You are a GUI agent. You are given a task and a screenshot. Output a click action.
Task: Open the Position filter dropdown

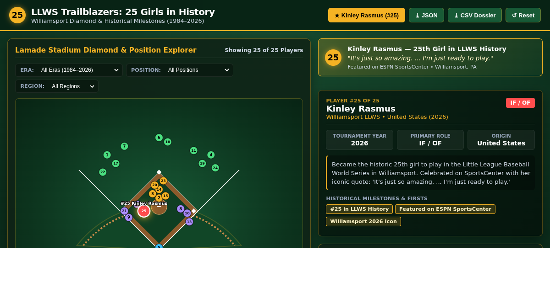[180, 70]
